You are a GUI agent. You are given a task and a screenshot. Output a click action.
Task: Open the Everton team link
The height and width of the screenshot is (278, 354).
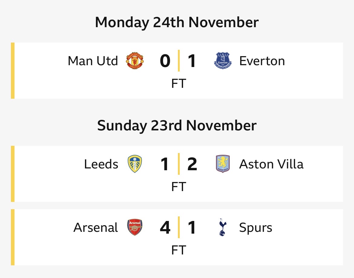(262, 61)
